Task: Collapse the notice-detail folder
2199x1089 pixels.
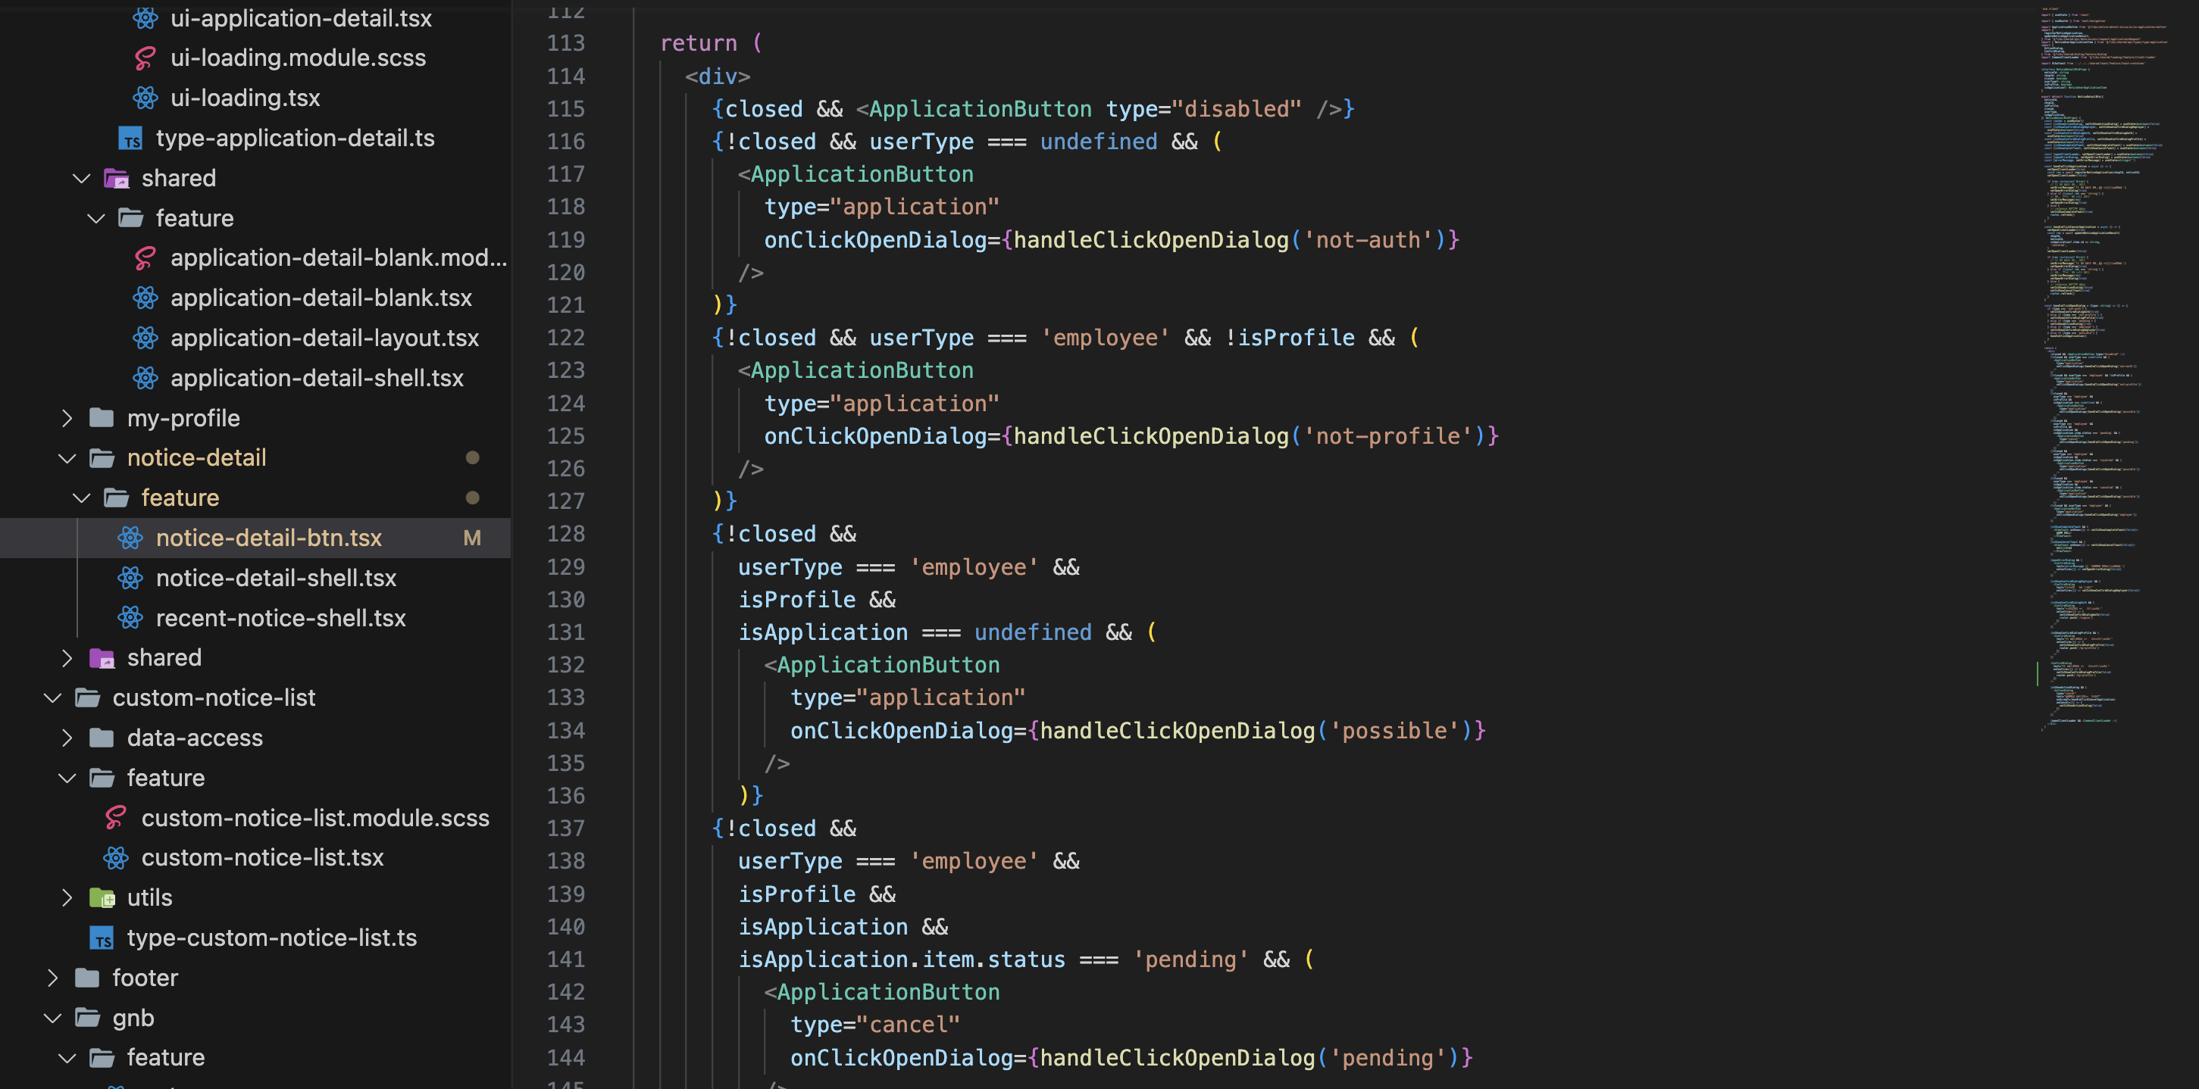Action: coord(67,458)
